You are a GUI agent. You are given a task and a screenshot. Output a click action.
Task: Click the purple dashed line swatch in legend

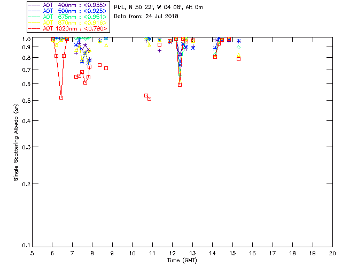[x=34, y=5]
